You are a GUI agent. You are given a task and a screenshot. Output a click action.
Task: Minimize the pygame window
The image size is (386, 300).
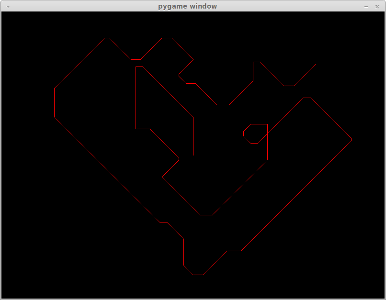(x=366, y=6)
